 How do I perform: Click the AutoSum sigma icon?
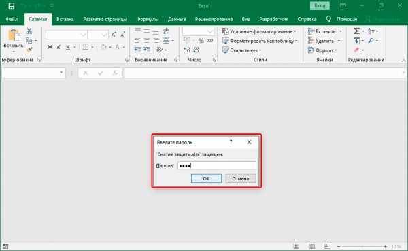[356, 31]
